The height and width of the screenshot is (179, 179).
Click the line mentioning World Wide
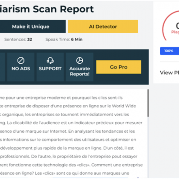coord(68,106)
